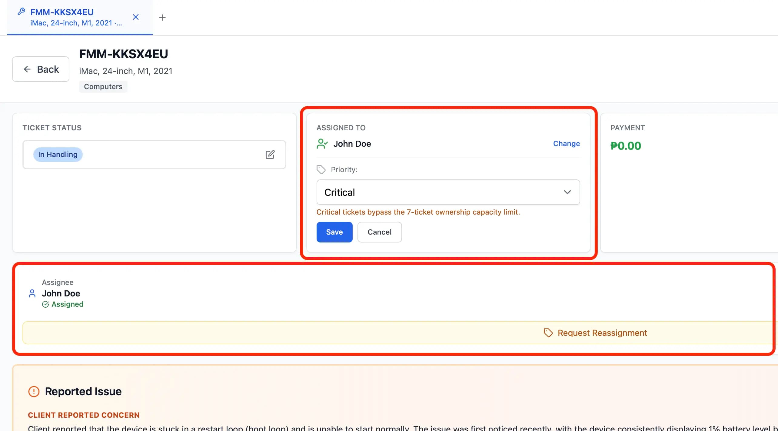Go back using the Back button
This screenshot has width=778, height=431.
point(41,69)
